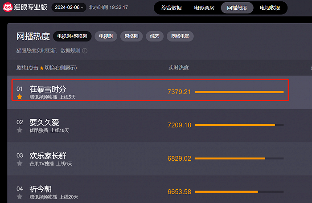Filter by 网络剧
Screen dimensions: 312x203
point(131,36)
